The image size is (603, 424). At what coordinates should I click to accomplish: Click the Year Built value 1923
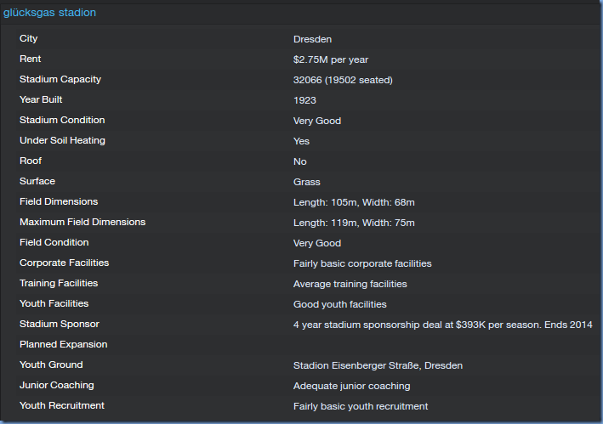click(x=304, y=100)
